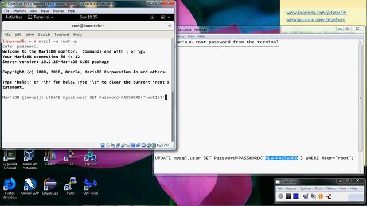
Task: Open Notepad View menu
Action: (191, 37)
